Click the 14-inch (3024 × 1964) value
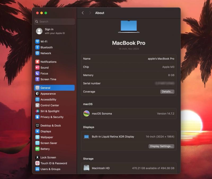 click(x=160, y=137)
